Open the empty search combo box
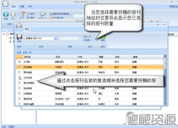 pos(70,39)
